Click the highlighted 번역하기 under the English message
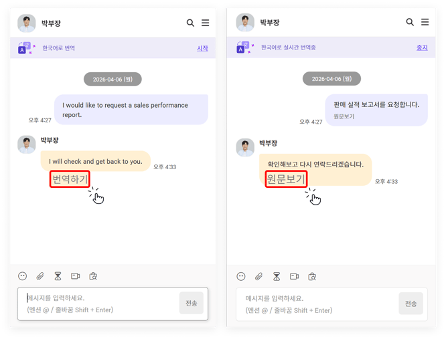446x339 pixels. tap(70, 179)
